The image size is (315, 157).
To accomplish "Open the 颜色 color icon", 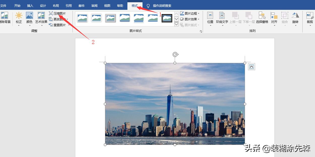I will tap(29, 15).
